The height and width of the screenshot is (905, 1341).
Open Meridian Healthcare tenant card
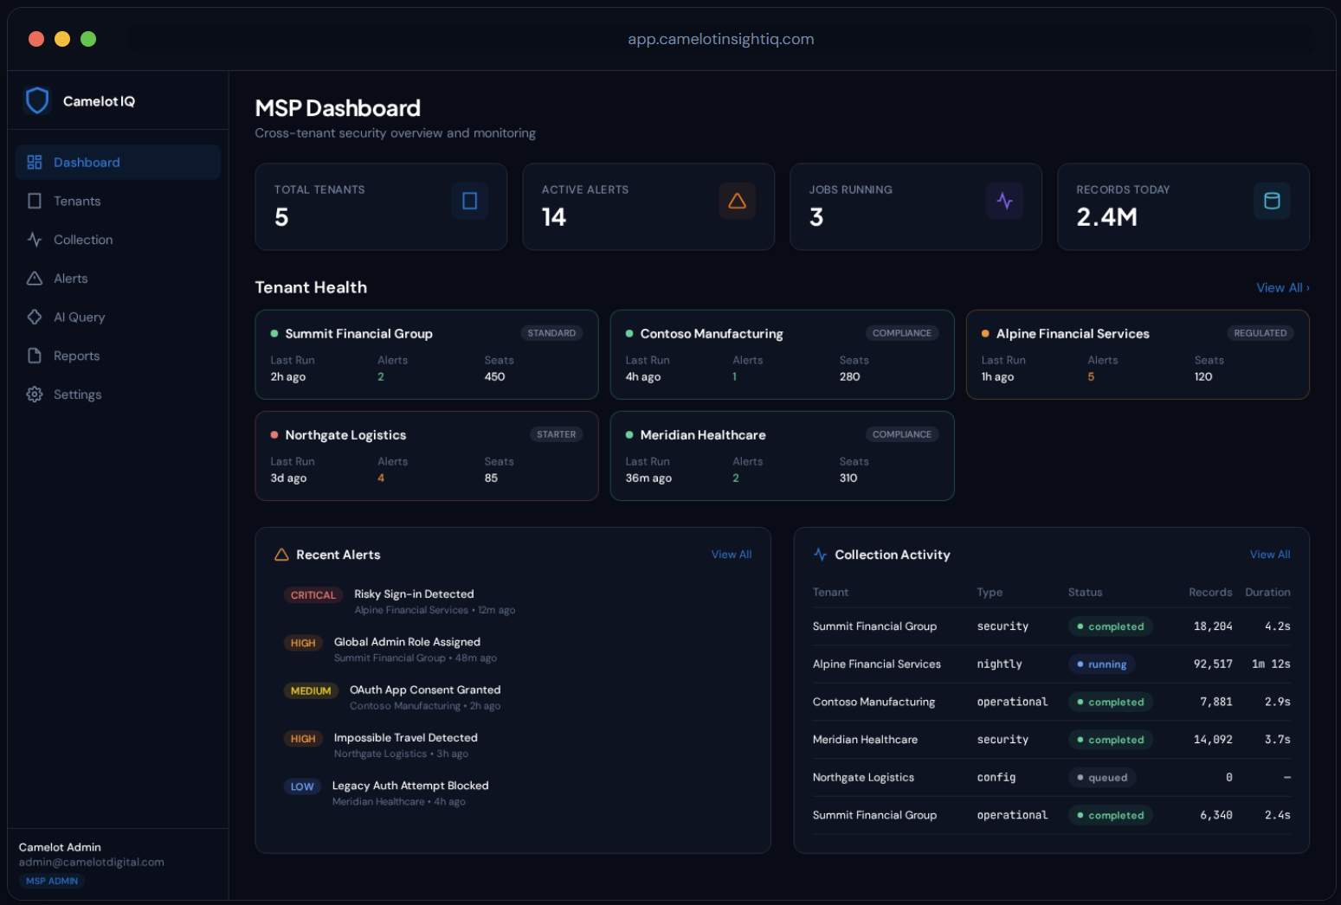pyautogui.click(x=782, y=456)
